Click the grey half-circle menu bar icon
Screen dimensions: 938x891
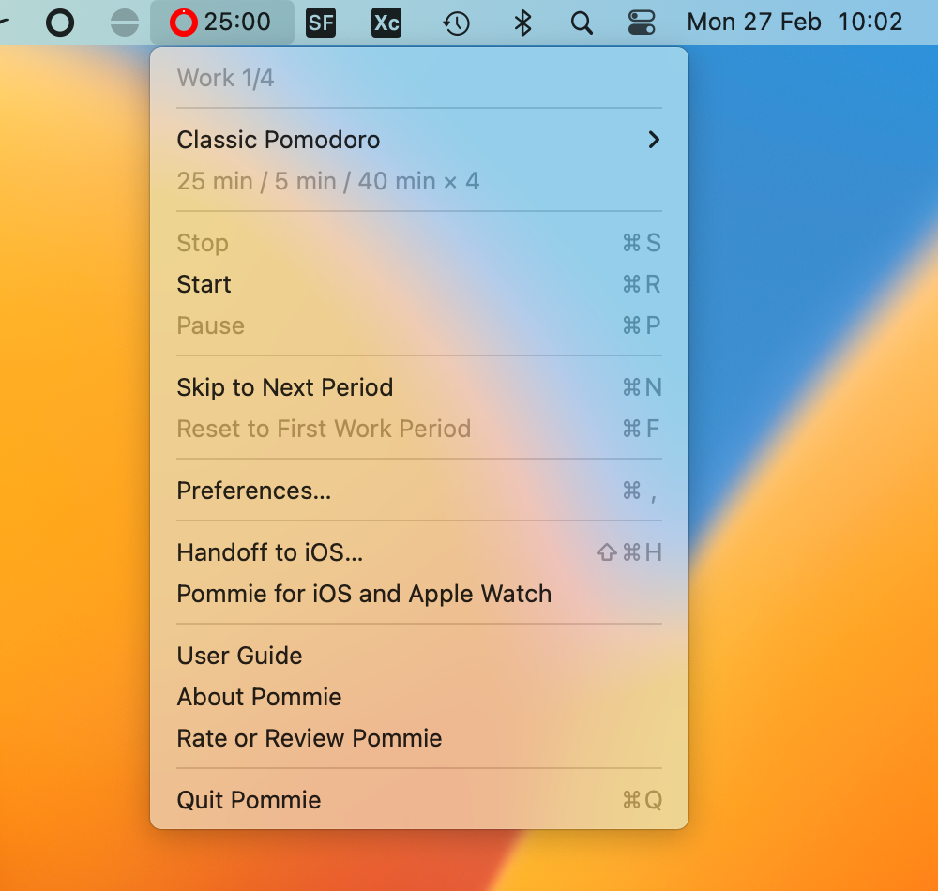pos(124,23)
